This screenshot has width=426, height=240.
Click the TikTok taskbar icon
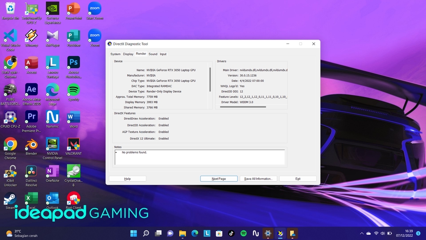coord(231,233)
